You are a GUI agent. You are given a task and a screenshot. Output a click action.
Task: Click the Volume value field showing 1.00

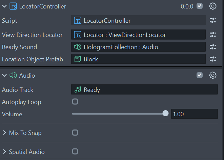195,114
